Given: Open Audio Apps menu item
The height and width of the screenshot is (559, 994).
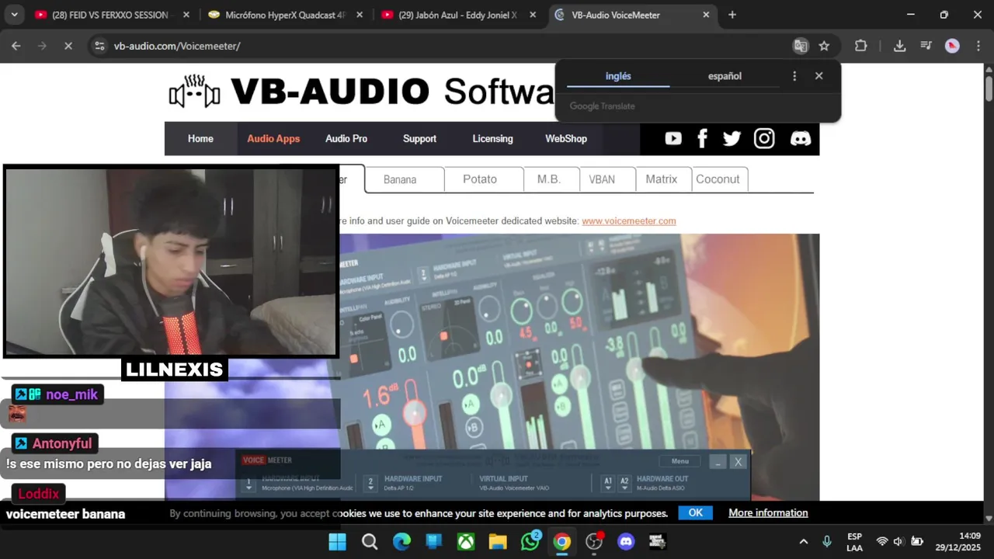Looking at the screenshot, I should [273, 138].
